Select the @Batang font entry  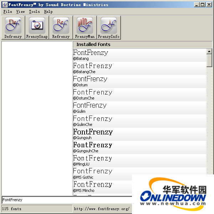pyautogui.click(x=139, y=55)
